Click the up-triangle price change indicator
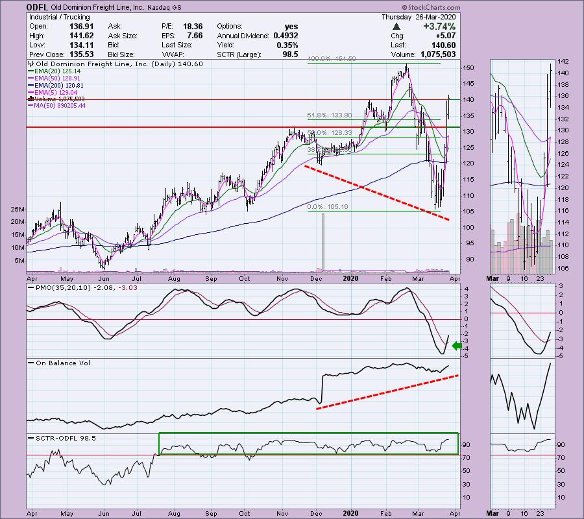The width and height of the screenshot is (584, 519). pos(396,27)
